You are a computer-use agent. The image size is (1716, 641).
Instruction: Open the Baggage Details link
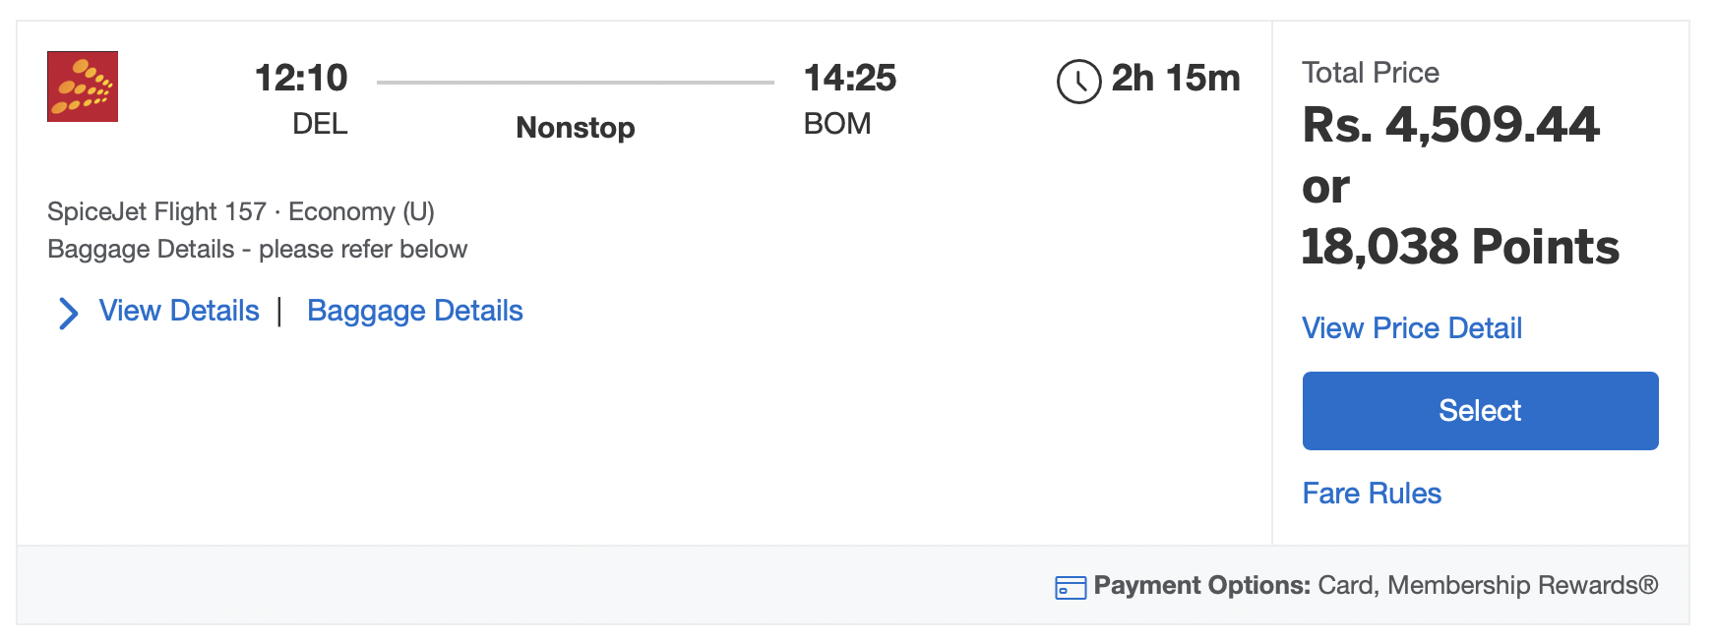tap(414, 311)
